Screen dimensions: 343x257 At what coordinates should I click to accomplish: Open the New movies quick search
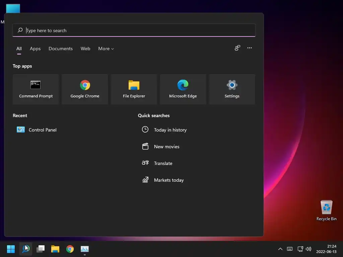click(x=161, y=147)
